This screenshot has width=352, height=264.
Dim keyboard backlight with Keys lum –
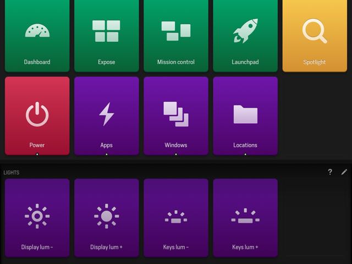(176, 218)
